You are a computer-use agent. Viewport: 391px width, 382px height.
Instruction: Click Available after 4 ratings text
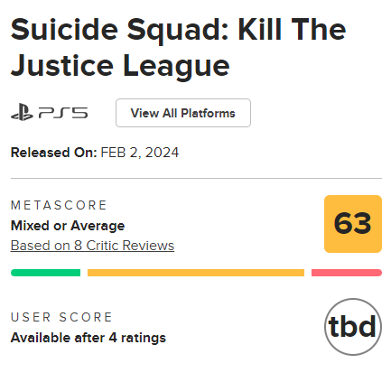pos(88,338)
